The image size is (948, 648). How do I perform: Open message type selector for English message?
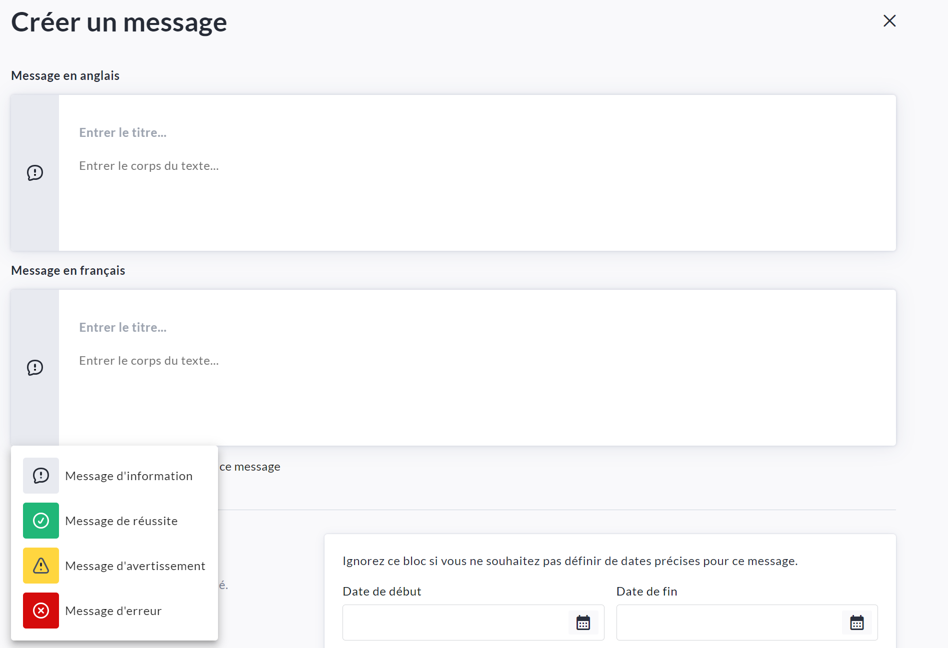pyautogui.click(x=35, y=173)
